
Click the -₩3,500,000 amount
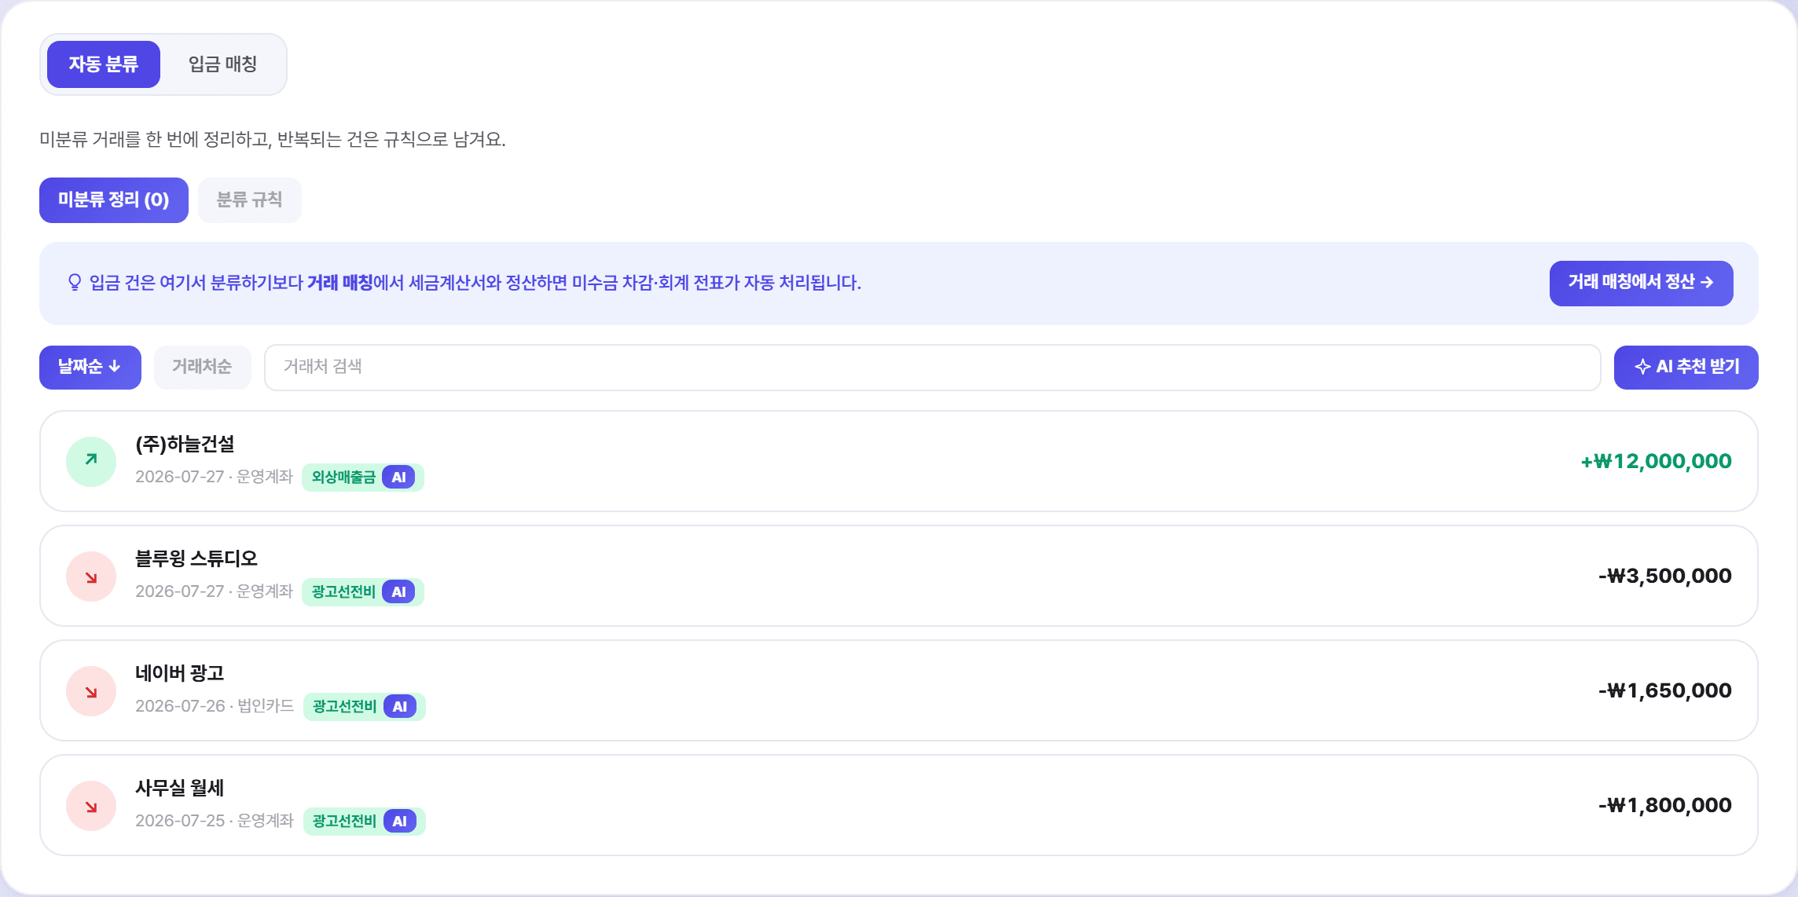tap(1664, 576)
